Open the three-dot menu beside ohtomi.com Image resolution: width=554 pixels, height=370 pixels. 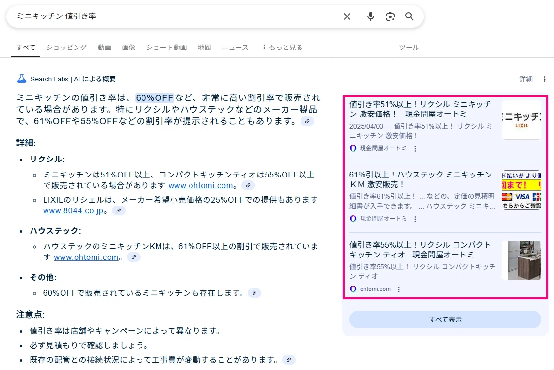398,290
